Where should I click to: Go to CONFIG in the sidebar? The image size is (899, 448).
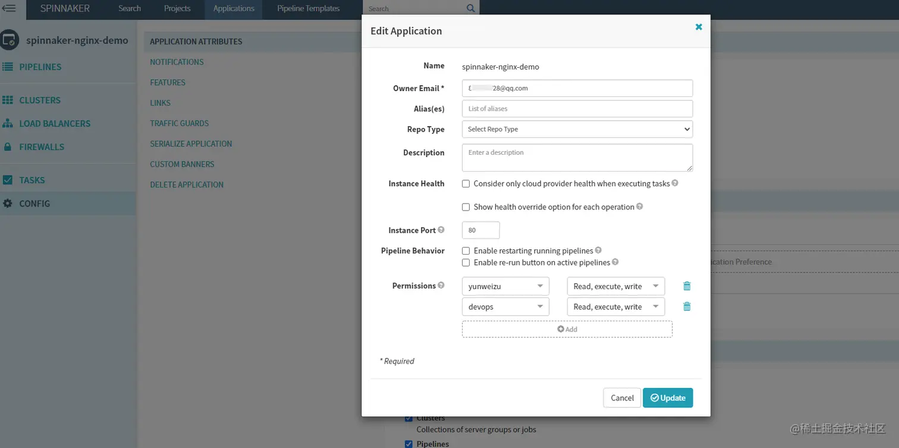pos(34,203)
